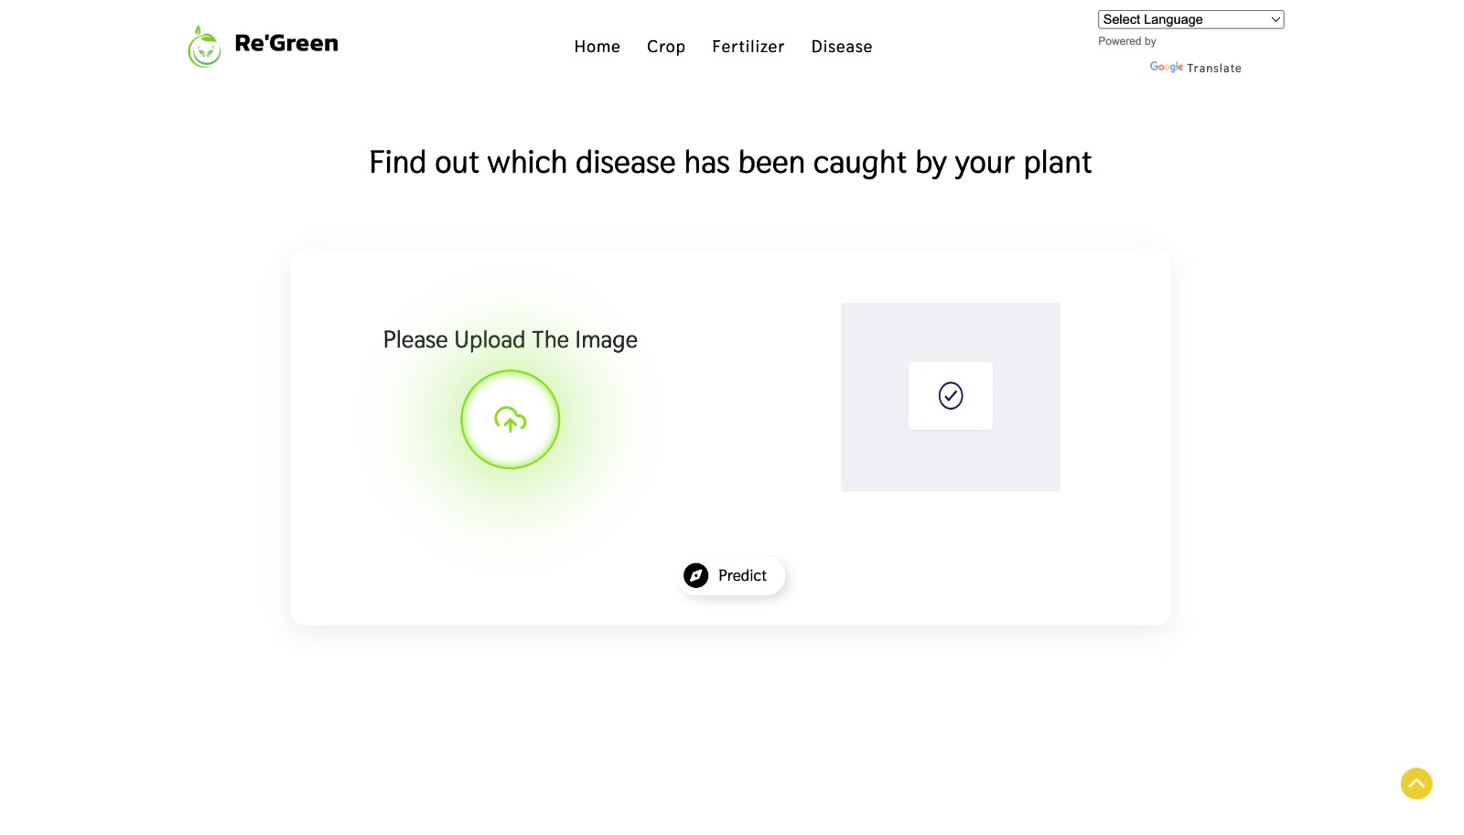Click the green cloud upload icon
This screenshot has width=1464, height=835.
click(511, 420)
